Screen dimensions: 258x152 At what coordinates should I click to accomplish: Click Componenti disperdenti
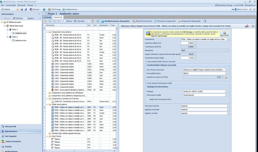click(189, 21)
